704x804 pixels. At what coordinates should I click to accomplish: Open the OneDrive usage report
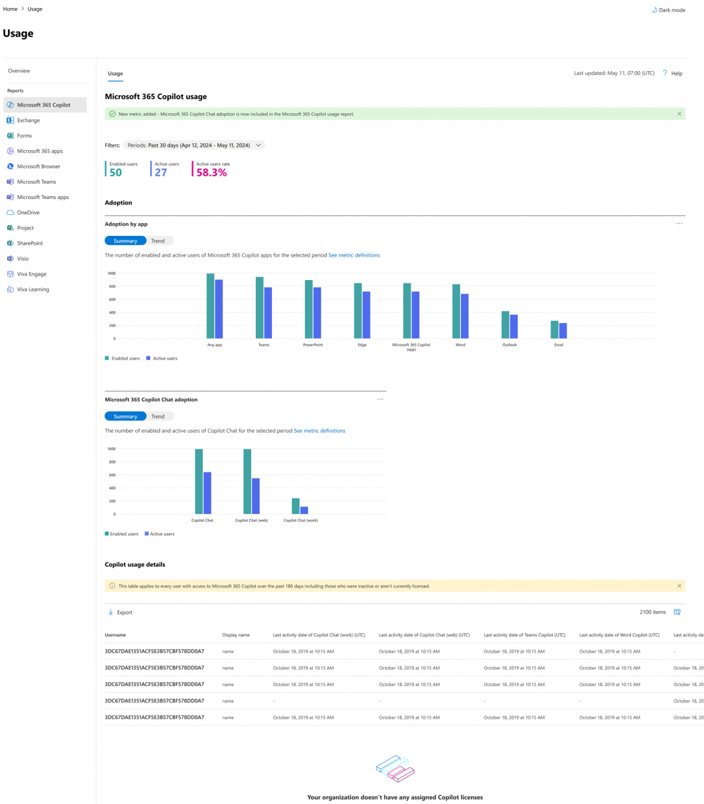point(27,212)
